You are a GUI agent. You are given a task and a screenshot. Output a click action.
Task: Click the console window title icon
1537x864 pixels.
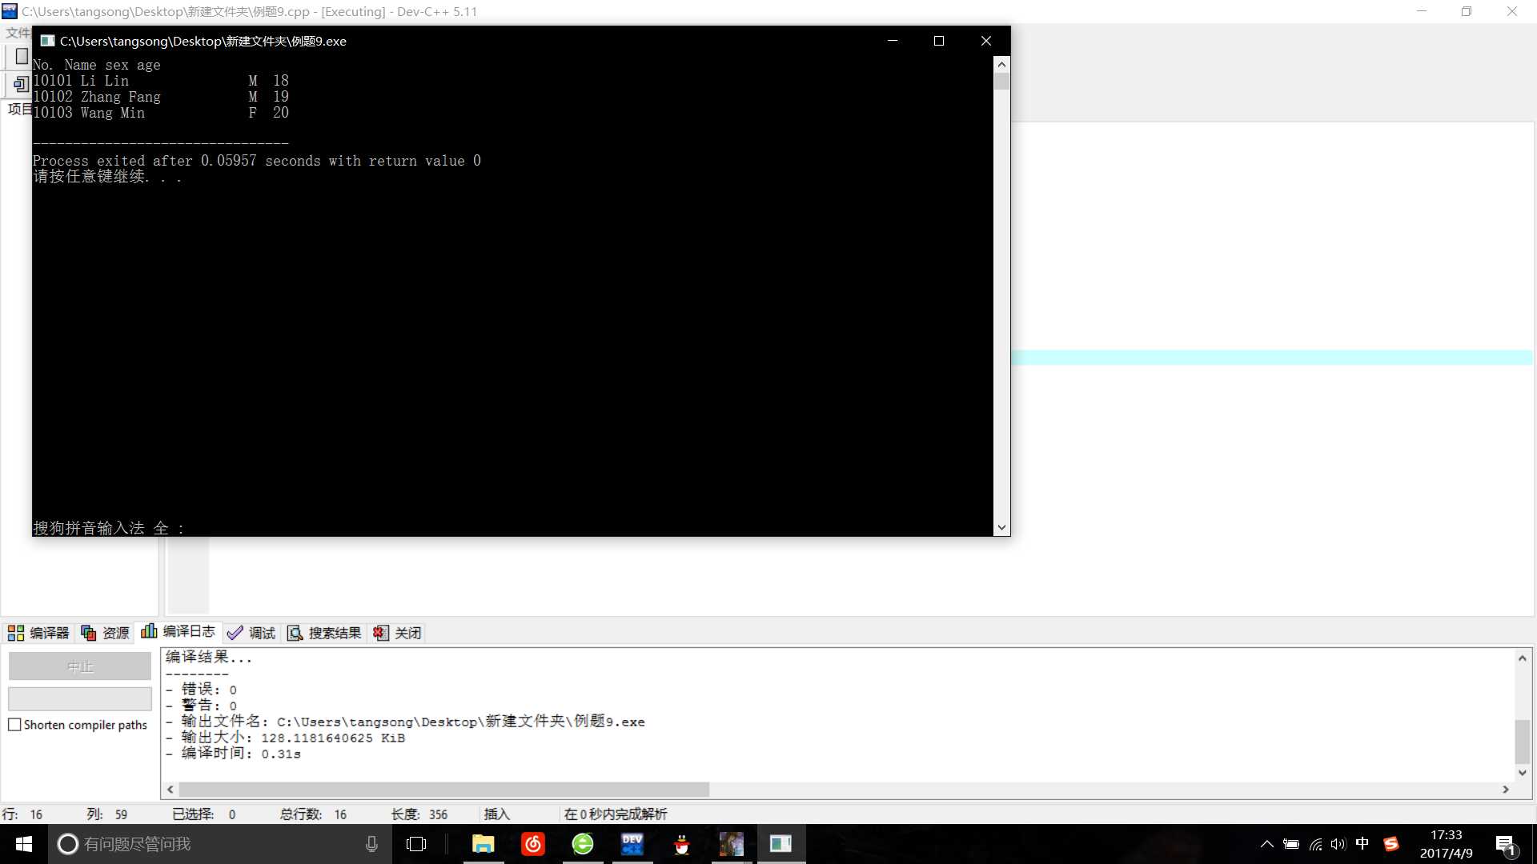click(x=47, y=41)
